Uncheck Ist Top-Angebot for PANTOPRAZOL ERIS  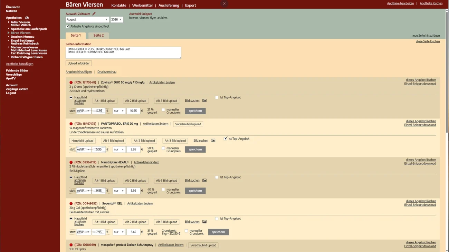click(226, 138)
